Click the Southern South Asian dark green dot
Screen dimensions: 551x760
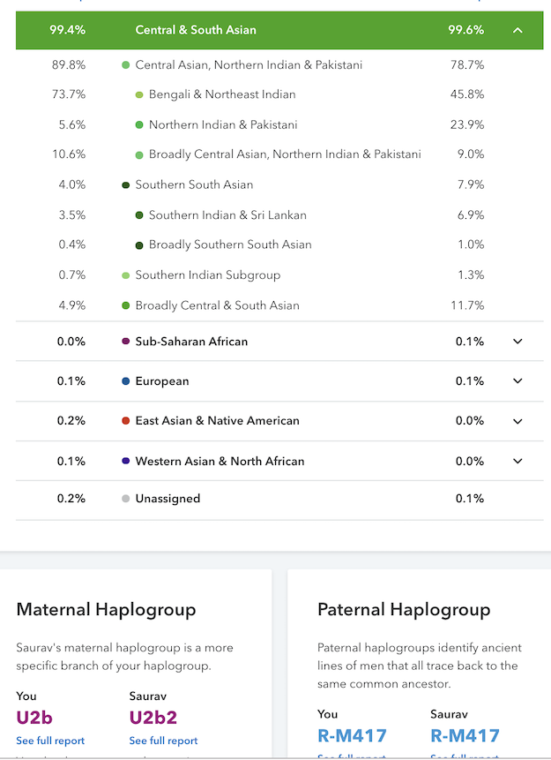(126, 185)
